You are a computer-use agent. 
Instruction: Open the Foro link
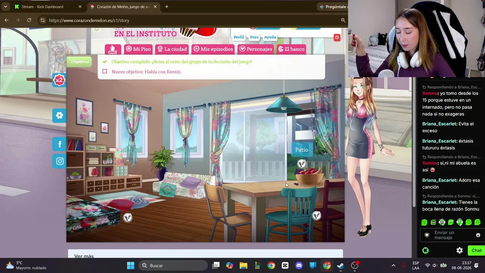point(254,37)
